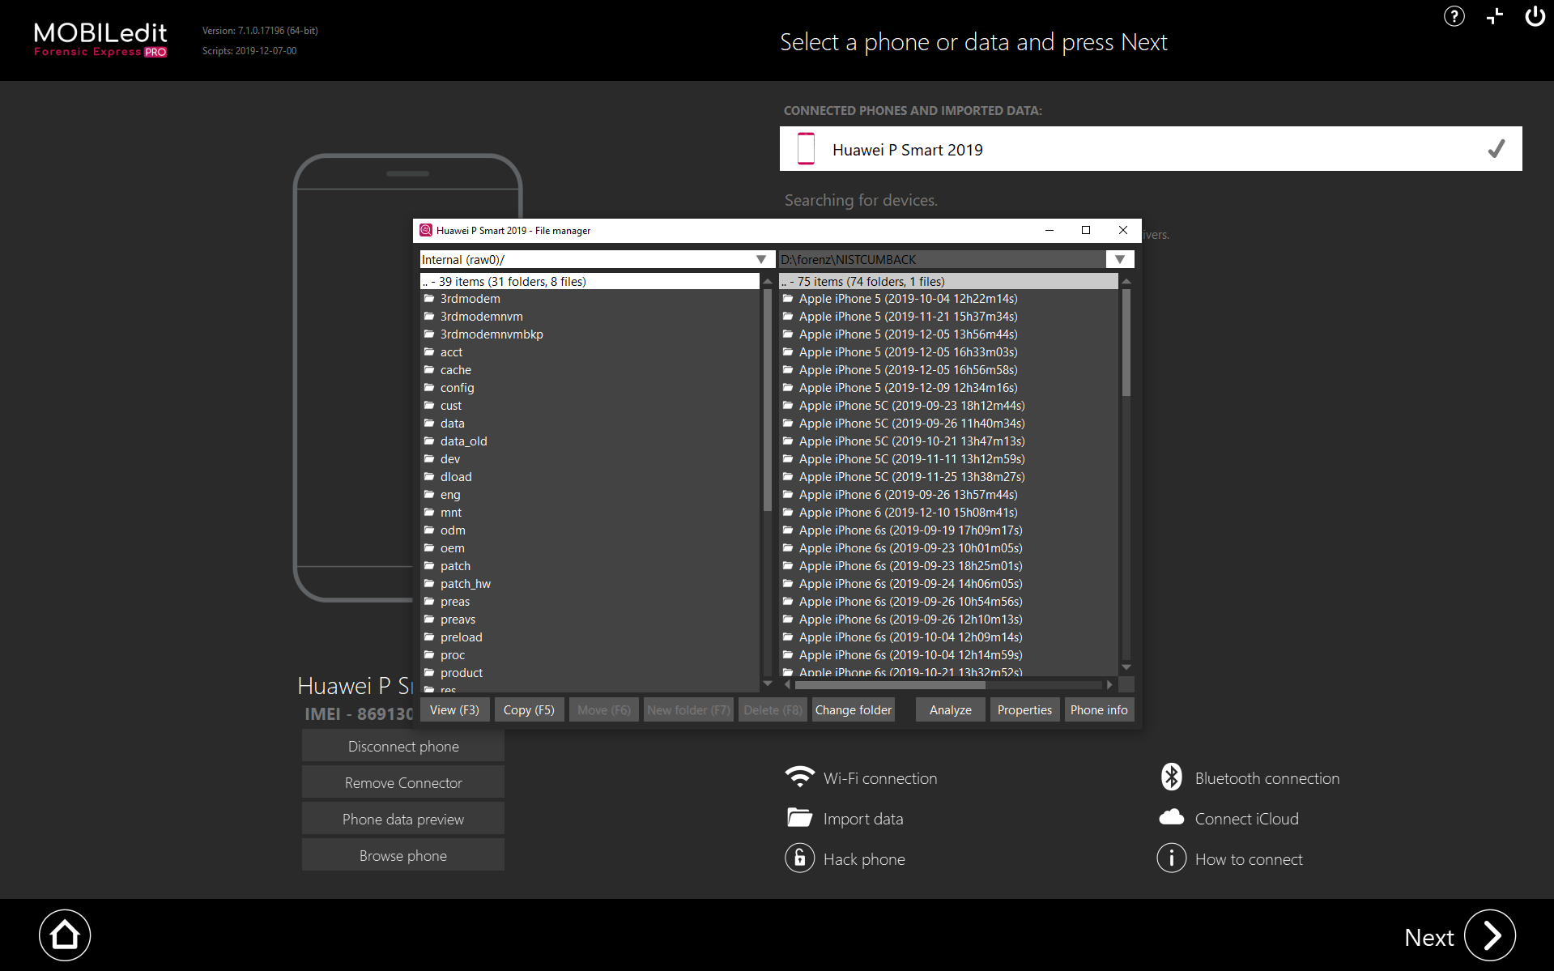
Task: Click the power quit icon
Action: [1535, 16]
